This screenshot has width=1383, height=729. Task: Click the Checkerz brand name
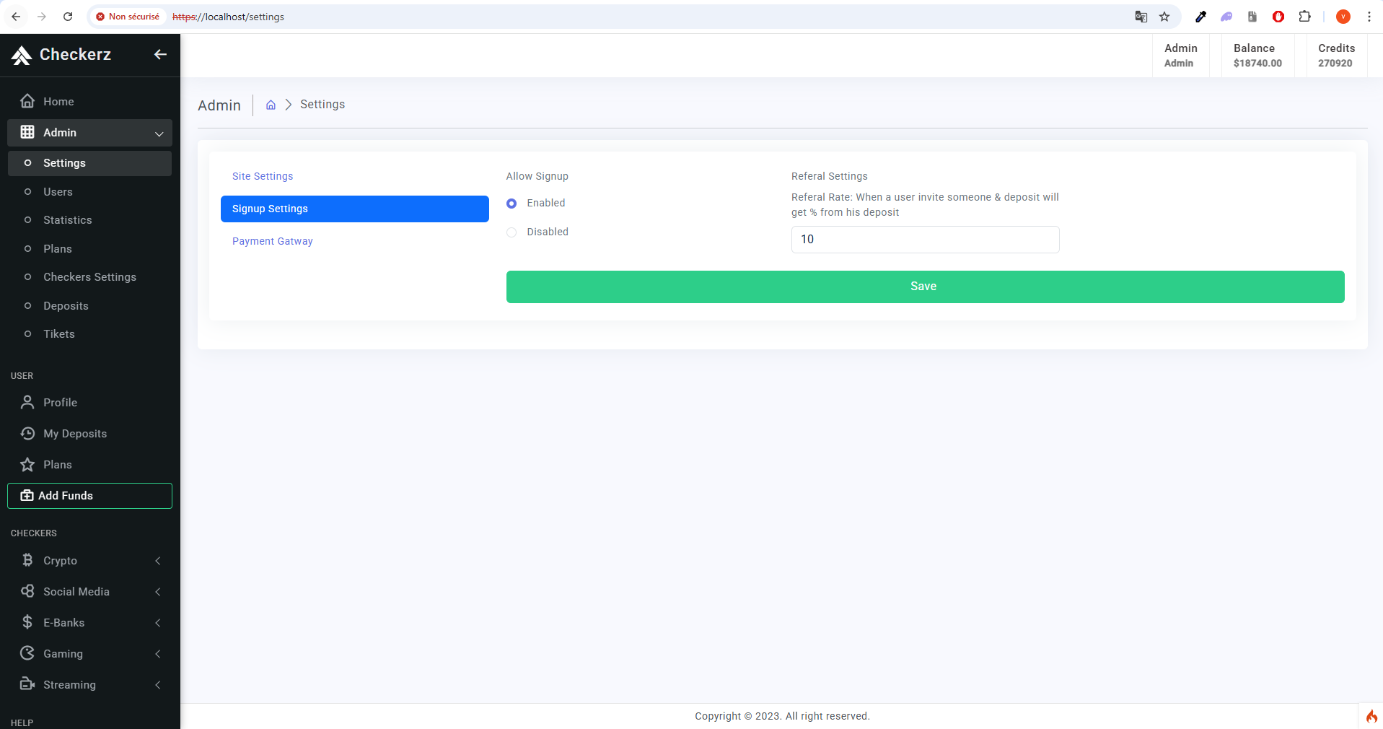(x=75, y=54)
